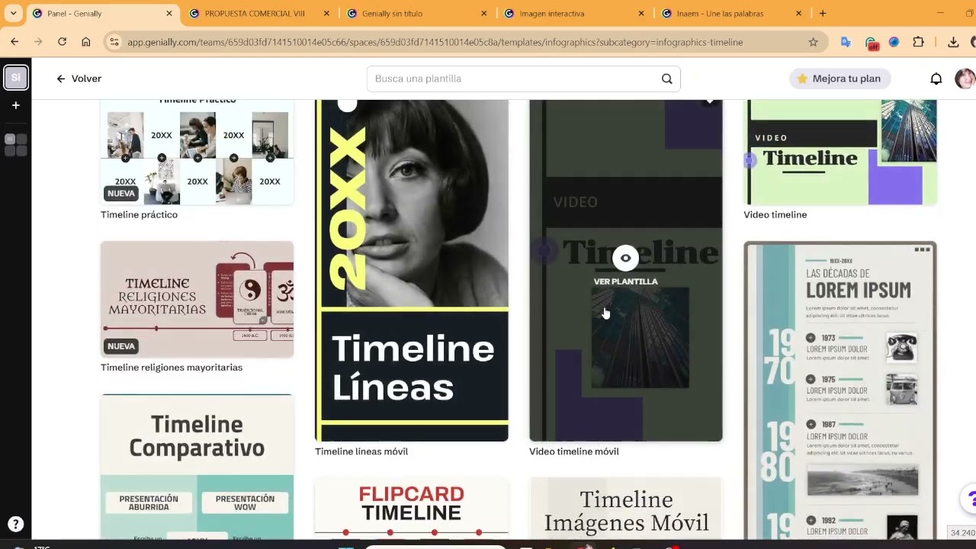Click the plus icon in the Genially sidebar

click(x=15, y=105)
